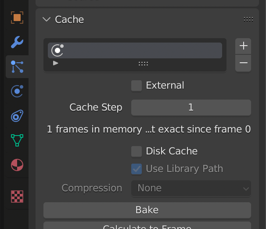Viewport: 266px width, 229px height.
Task: Click the Bake button
Action: coord(147,210)
